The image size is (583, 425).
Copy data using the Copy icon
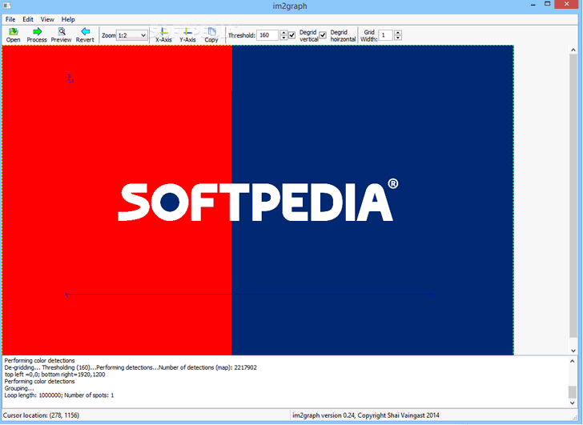(x=211, y=32)
